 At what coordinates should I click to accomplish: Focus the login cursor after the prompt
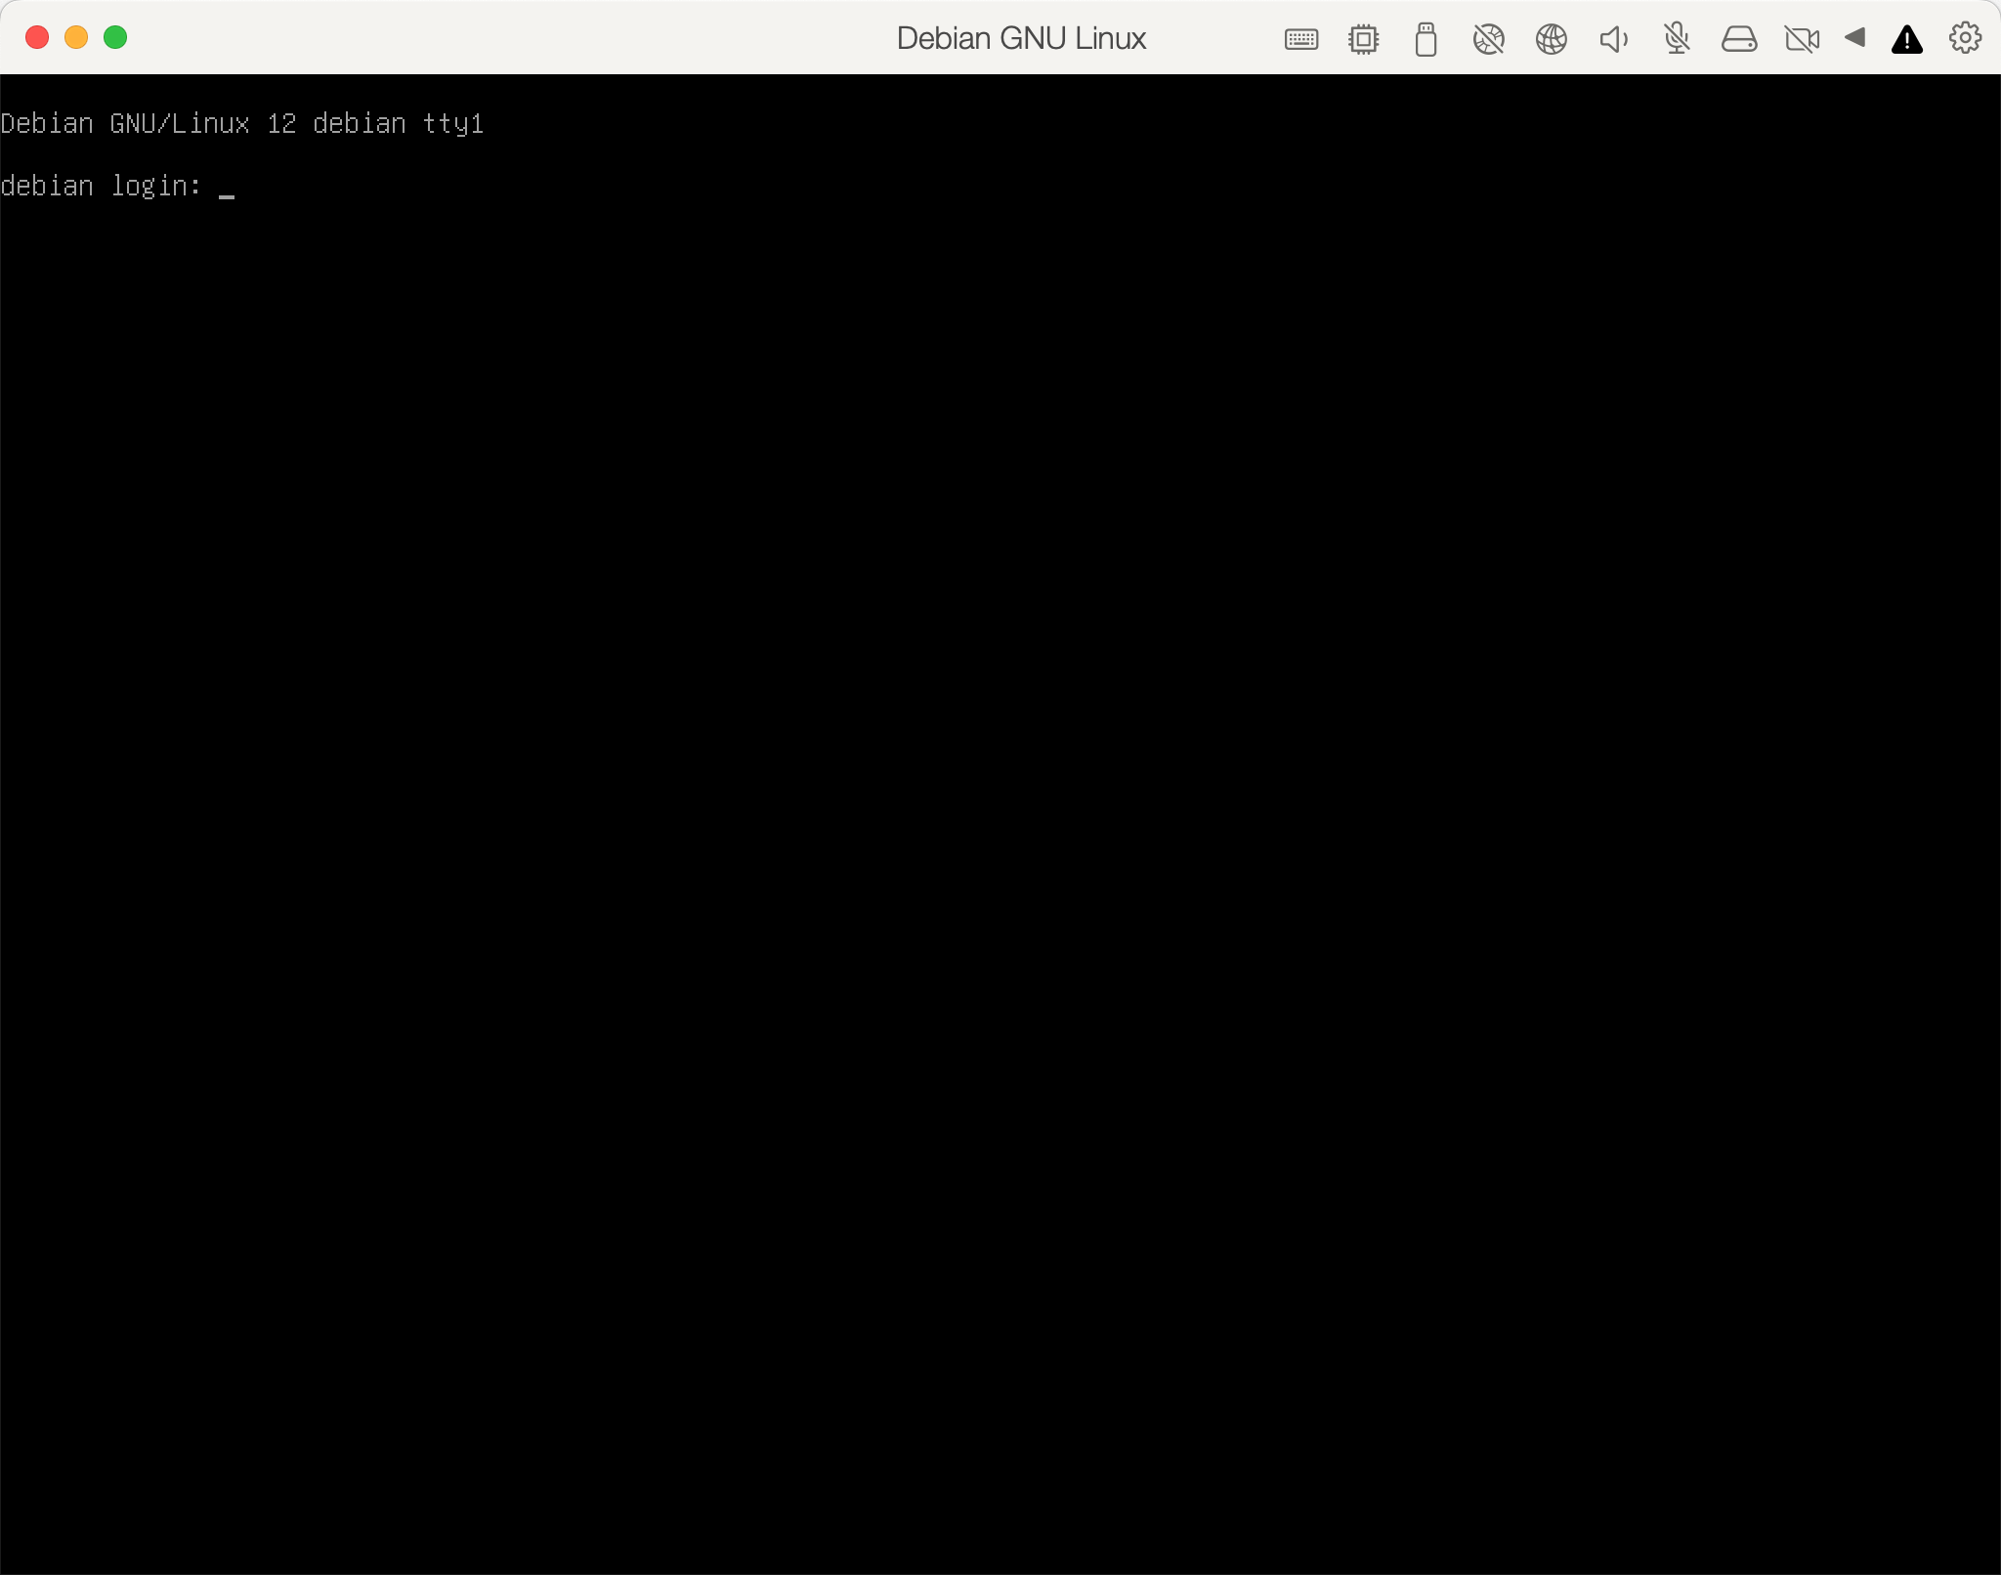coord(227,194)
